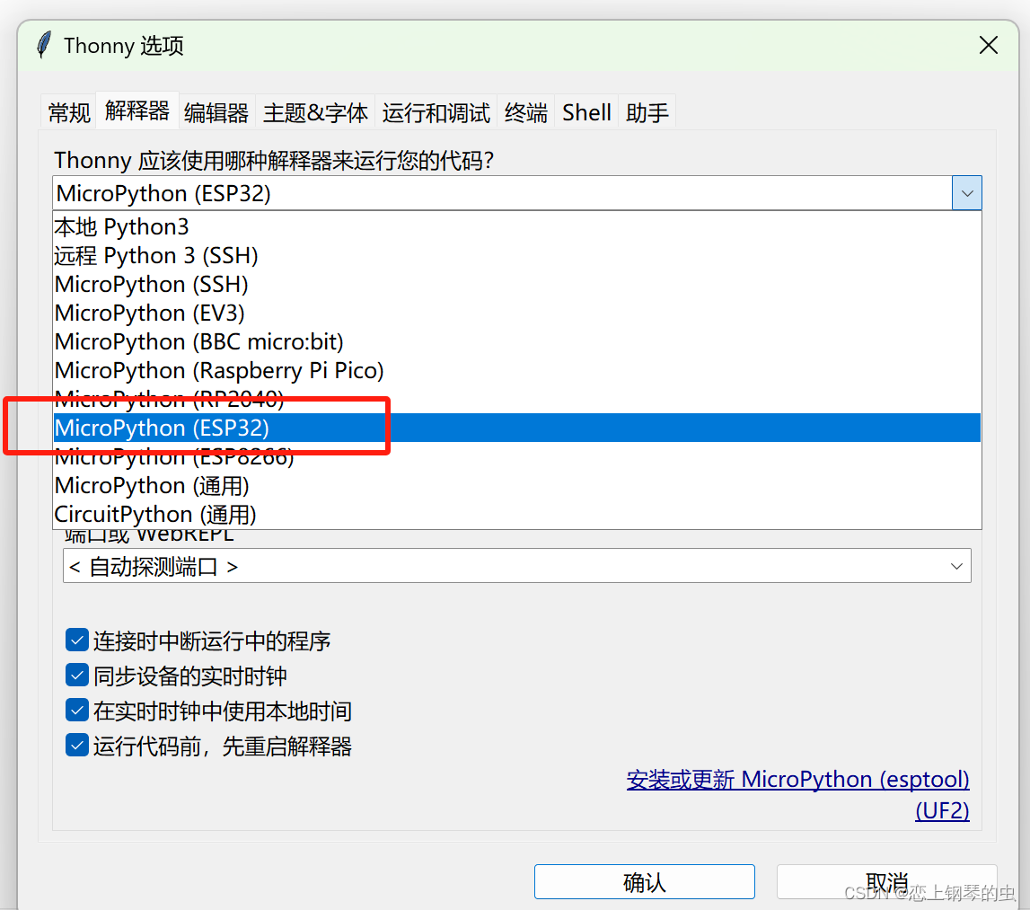Select MicroPython (RP2040) list entry

[517, 399]
